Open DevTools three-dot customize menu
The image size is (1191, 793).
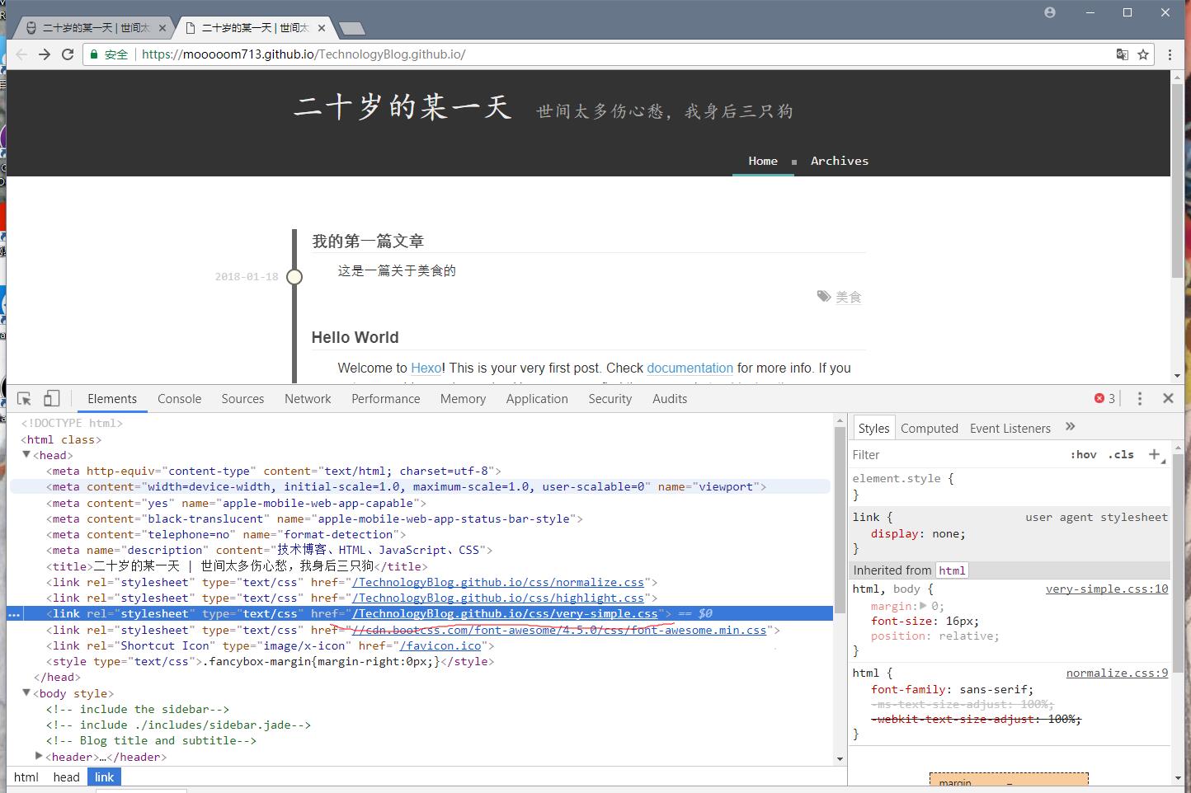tap(1140, 399)
